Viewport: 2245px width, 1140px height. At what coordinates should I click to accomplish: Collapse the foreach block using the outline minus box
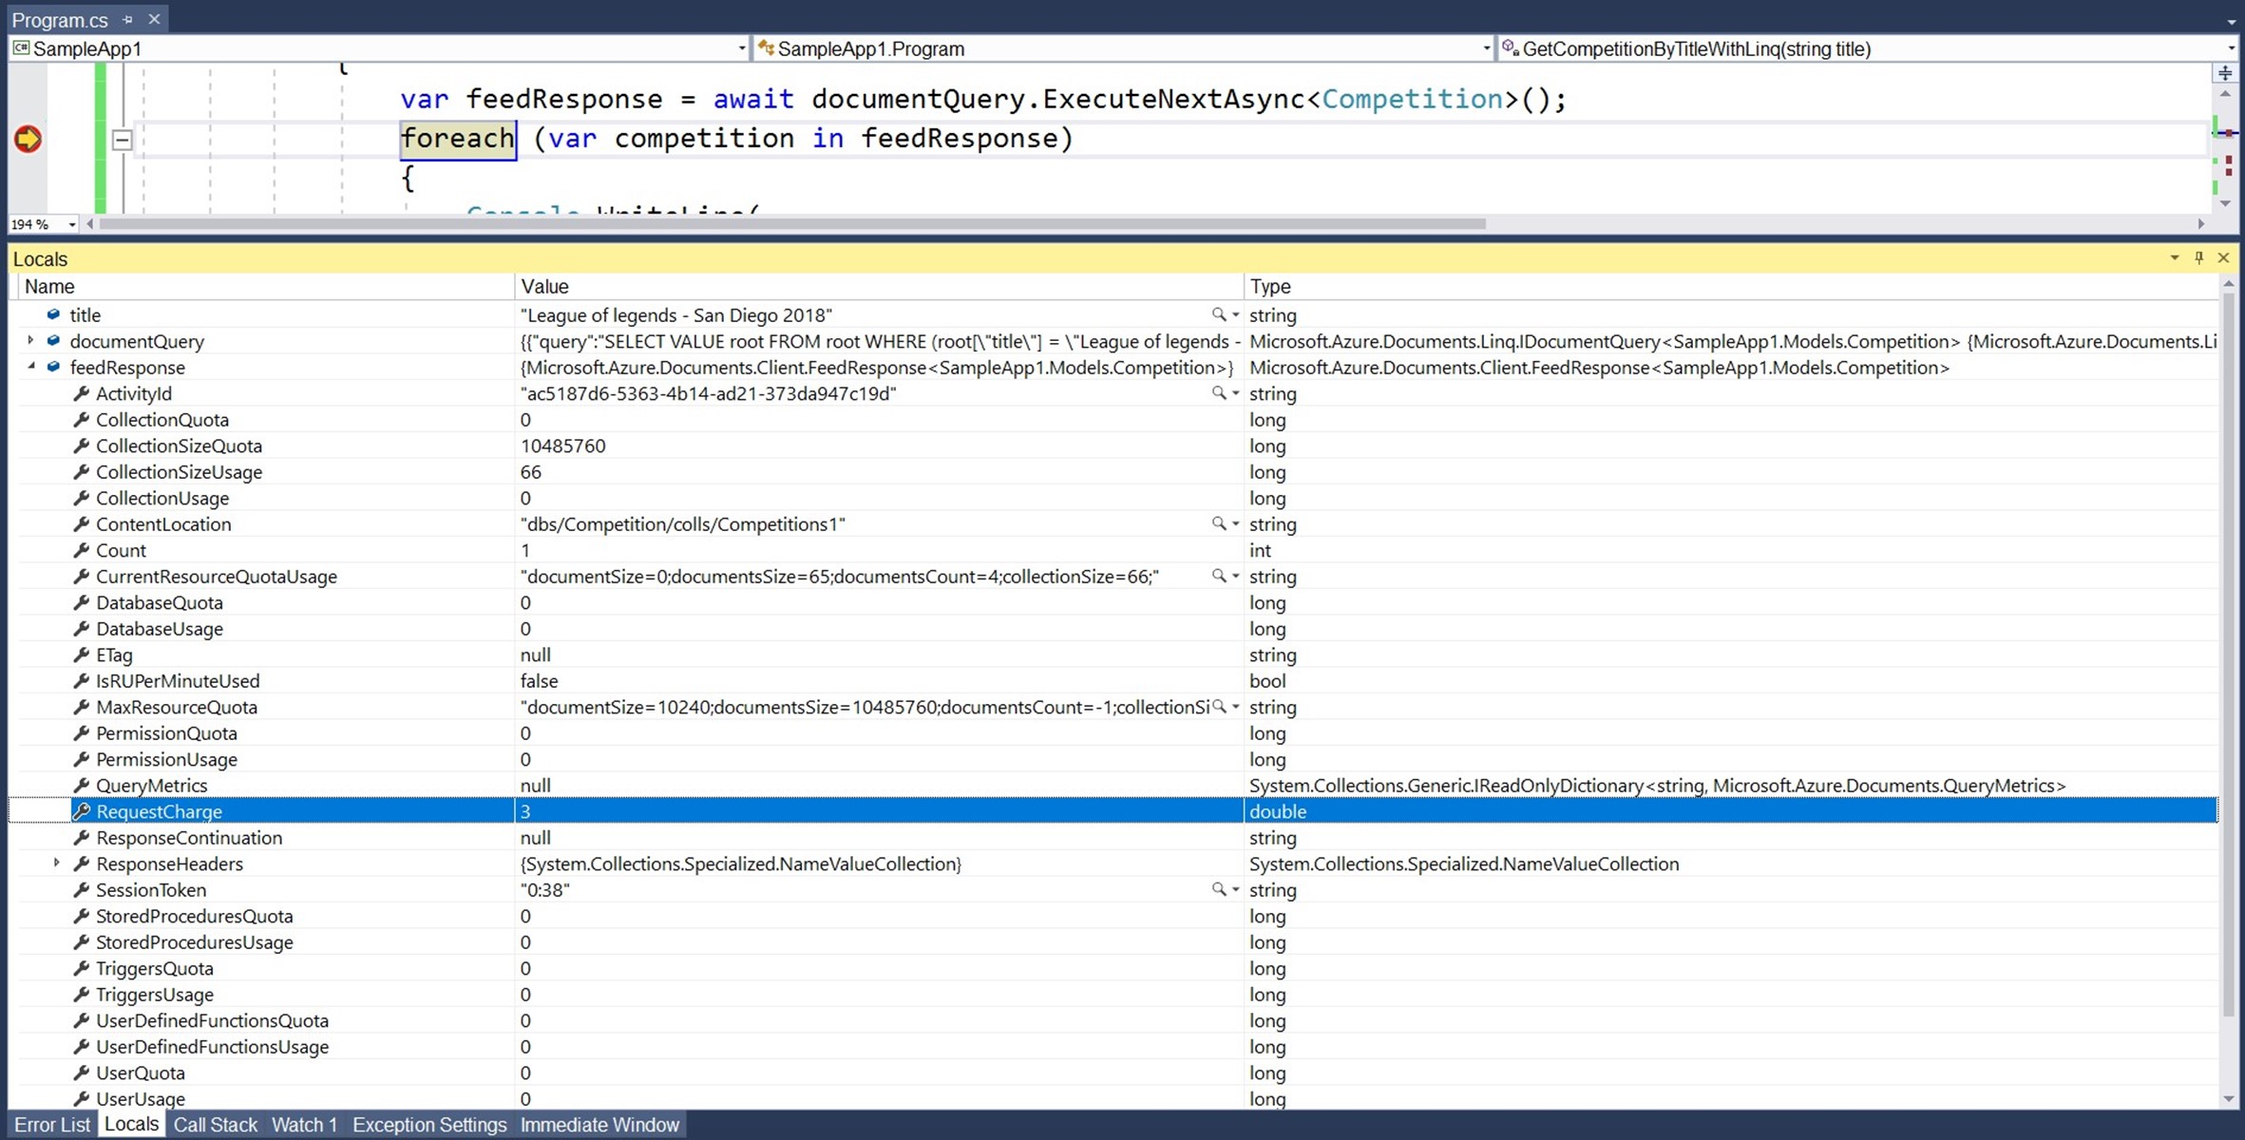pyautogui.click(x=122, y=139)
